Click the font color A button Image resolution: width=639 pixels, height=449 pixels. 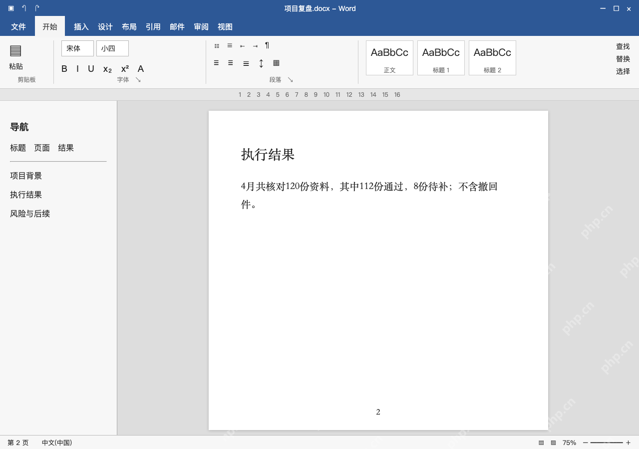tap(141, 69)
